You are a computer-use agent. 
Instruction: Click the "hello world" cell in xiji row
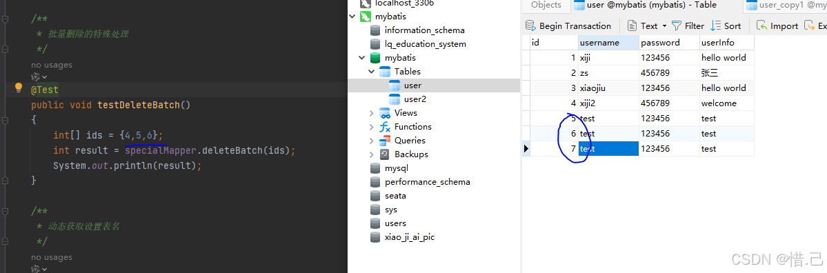click(x=727, y=57)
